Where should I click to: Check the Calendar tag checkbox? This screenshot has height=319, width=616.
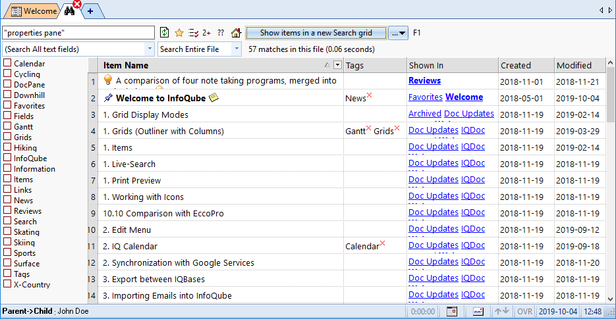[7, 62]
